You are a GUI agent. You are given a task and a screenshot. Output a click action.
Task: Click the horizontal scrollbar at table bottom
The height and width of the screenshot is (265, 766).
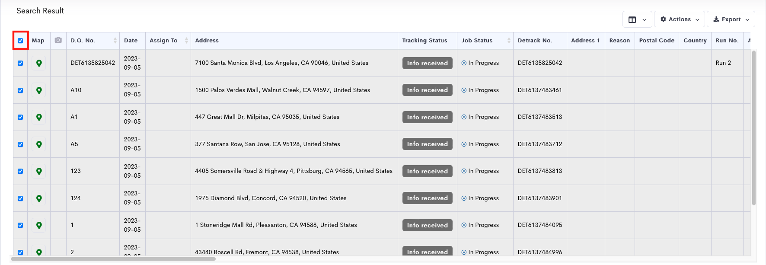(x=113, y=259)
